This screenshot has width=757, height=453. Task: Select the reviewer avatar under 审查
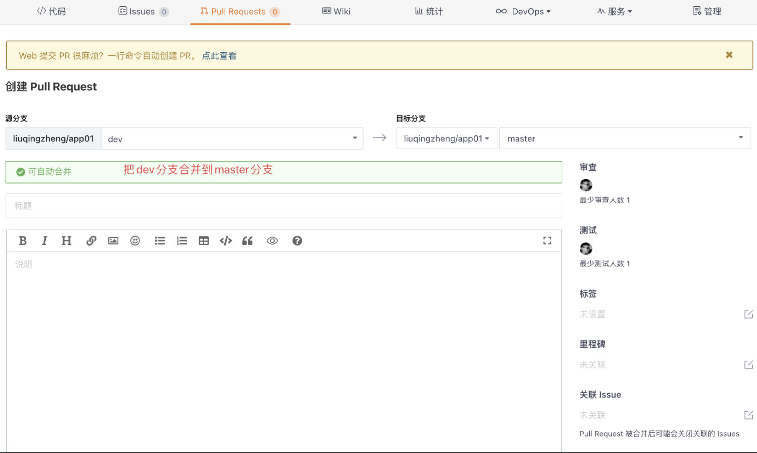[x=586, y=185]
